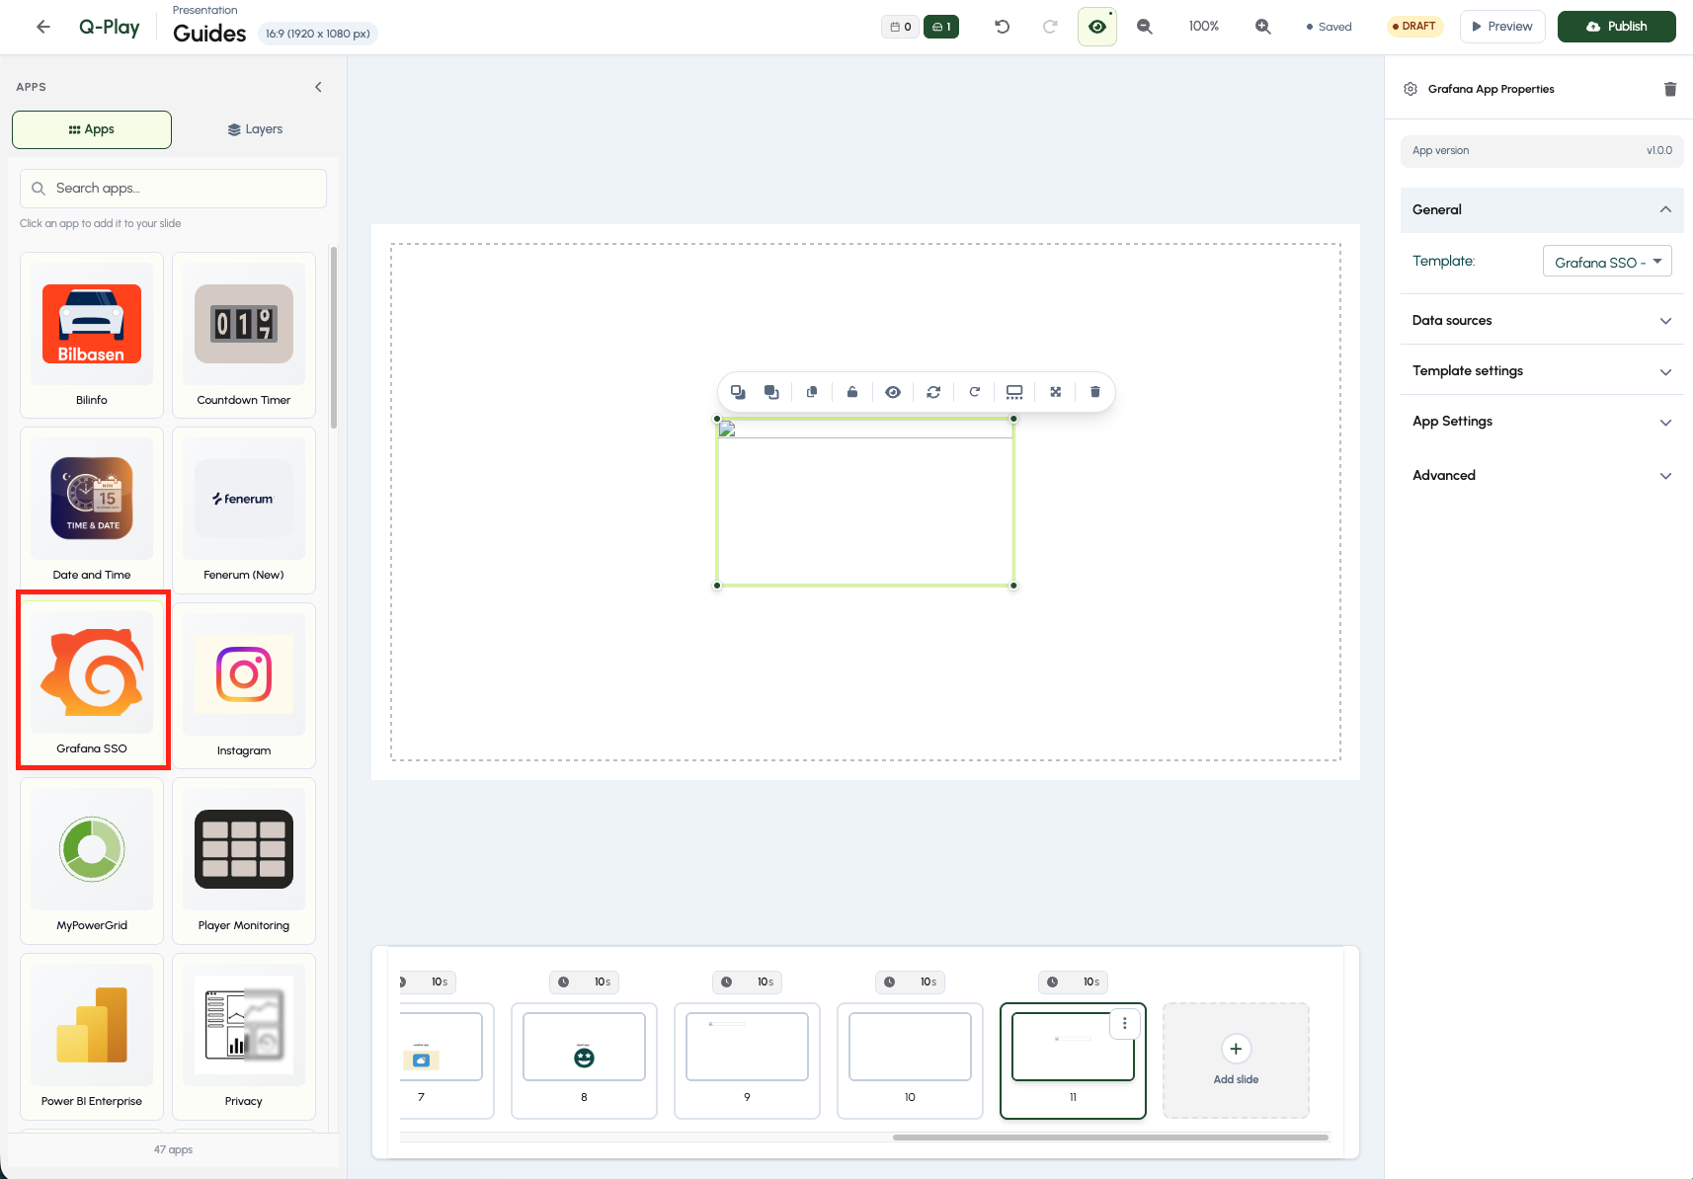The image size is (1693, 1179).
Task: Collapse the Apps sidebar panel
Action: click(x=318, y=87)
